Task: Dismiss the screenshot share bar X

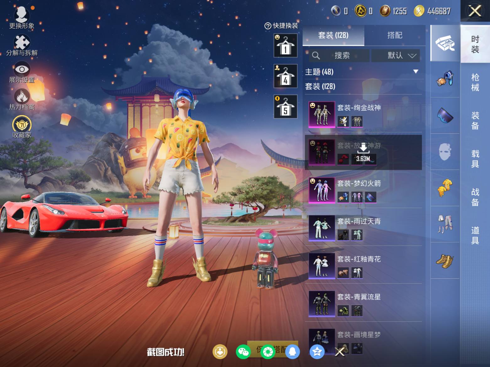Action: [340, 352]
